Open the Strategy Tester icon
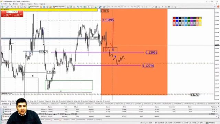The image size is (220, 124). [x=25, y=7]
